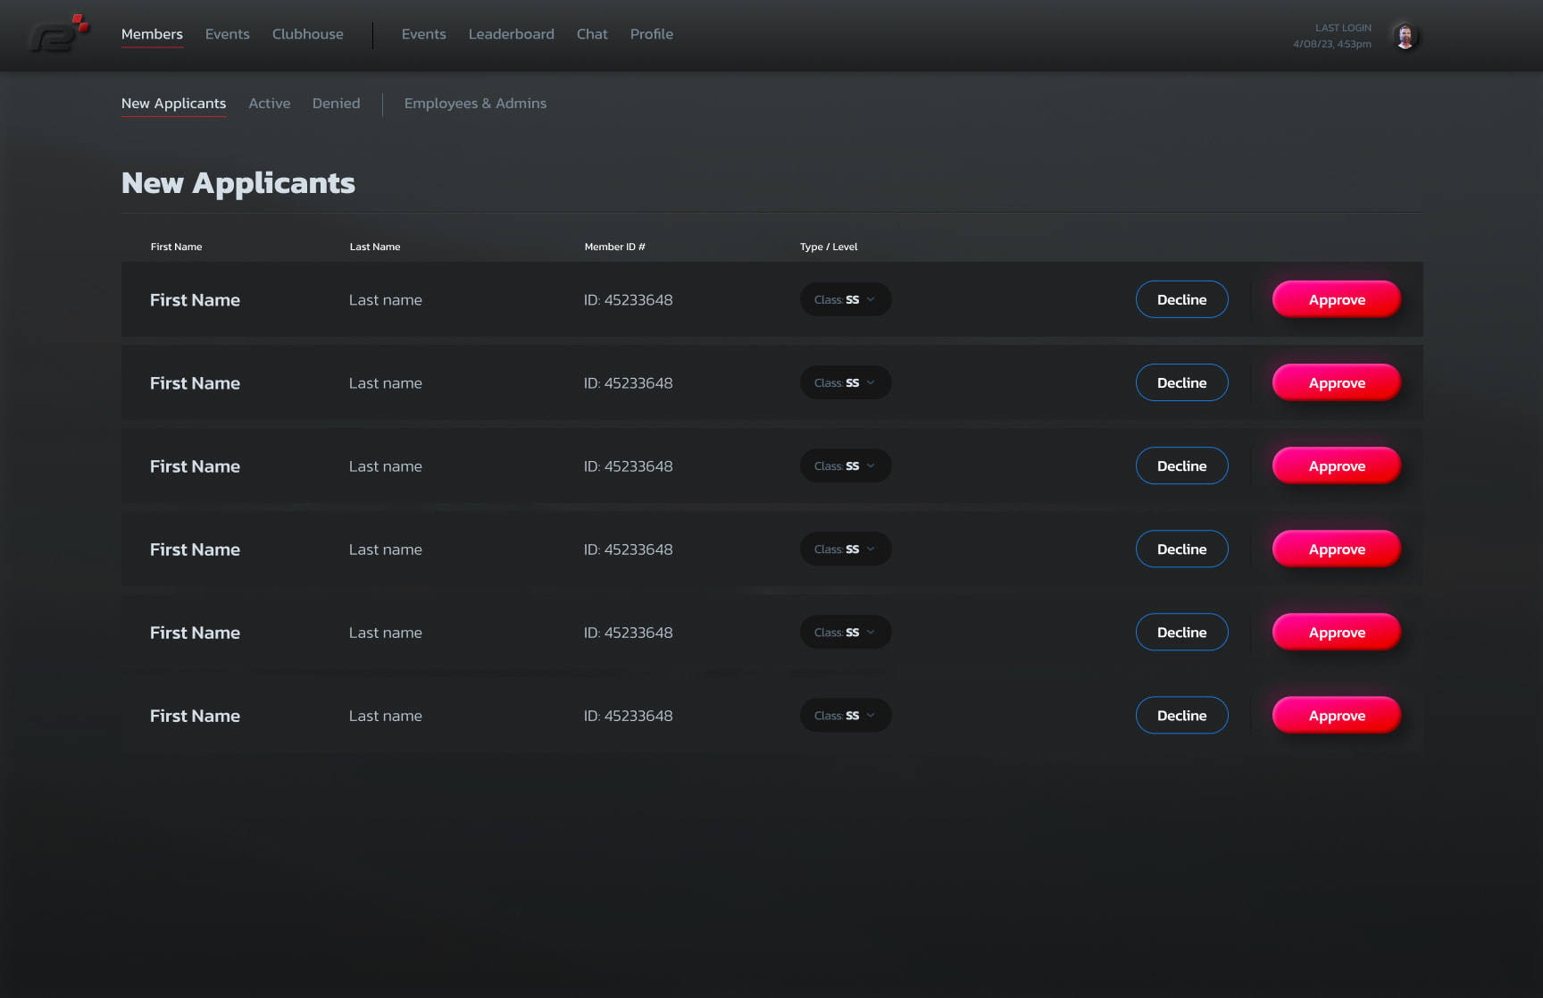Image resolution: width=1543 pixels, height=998 pixels.
Task: Select ID: 45233648 in sixth row
Action: [629, 716]
